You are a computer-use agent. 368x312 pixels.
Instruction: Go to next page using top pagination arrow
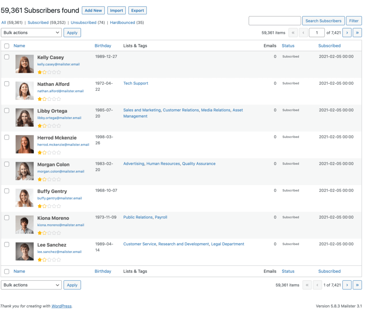[347, 33]
